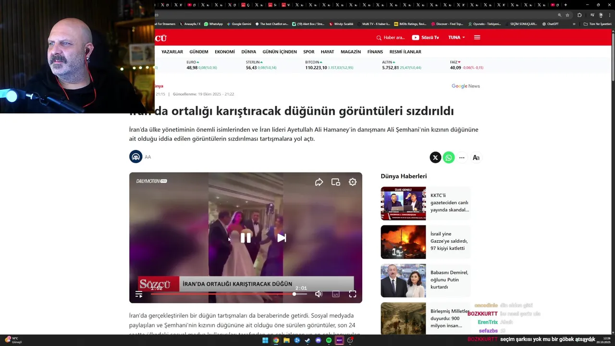Image resolution: width=615 pixels, height=346 pixels.
Task: Open the Sözcü Tv link
Action: pos(425,37)
